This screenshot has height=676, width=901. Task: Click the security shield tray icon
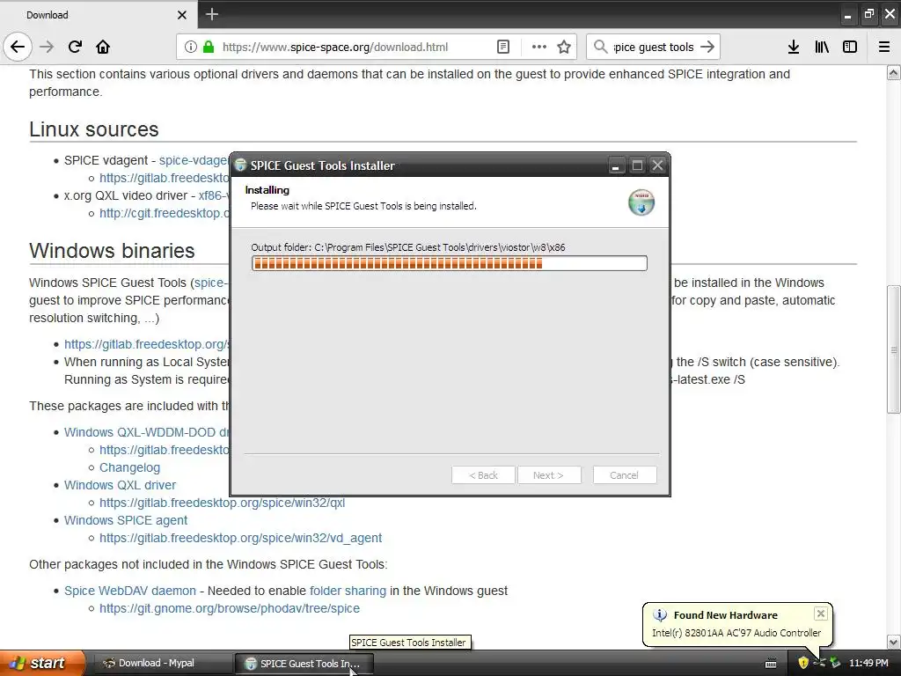[x=803, y=664]
